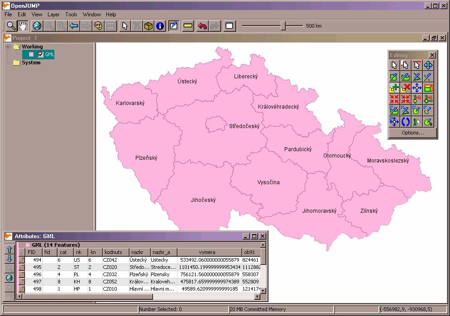The height and width of the screenshot is (316, 450).
Task: Click the attributes horizontal scrollbar right arrow
Action: [x=258, y=296]
